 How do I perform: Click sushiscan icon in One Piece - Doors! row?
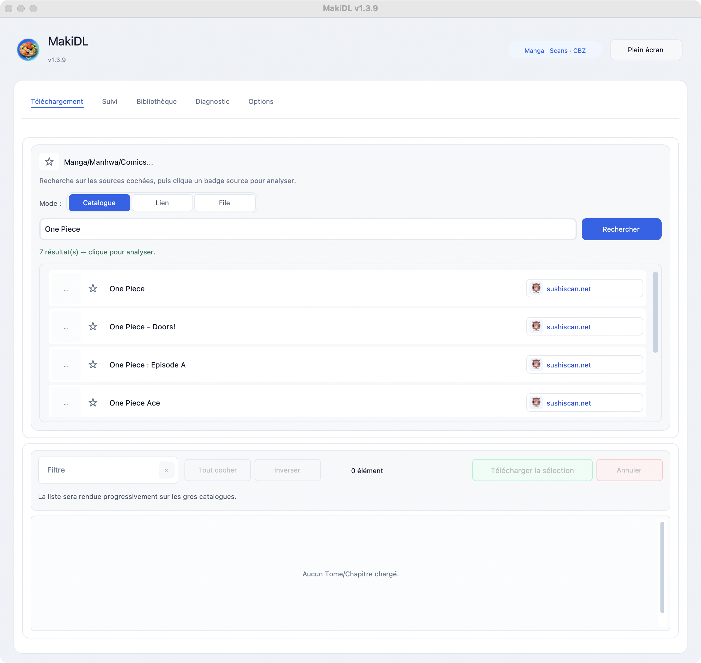[536, 327]
